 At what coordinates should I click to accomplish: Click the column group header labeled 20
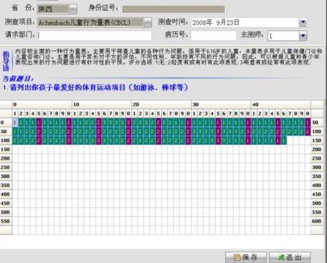pos(135,104)
